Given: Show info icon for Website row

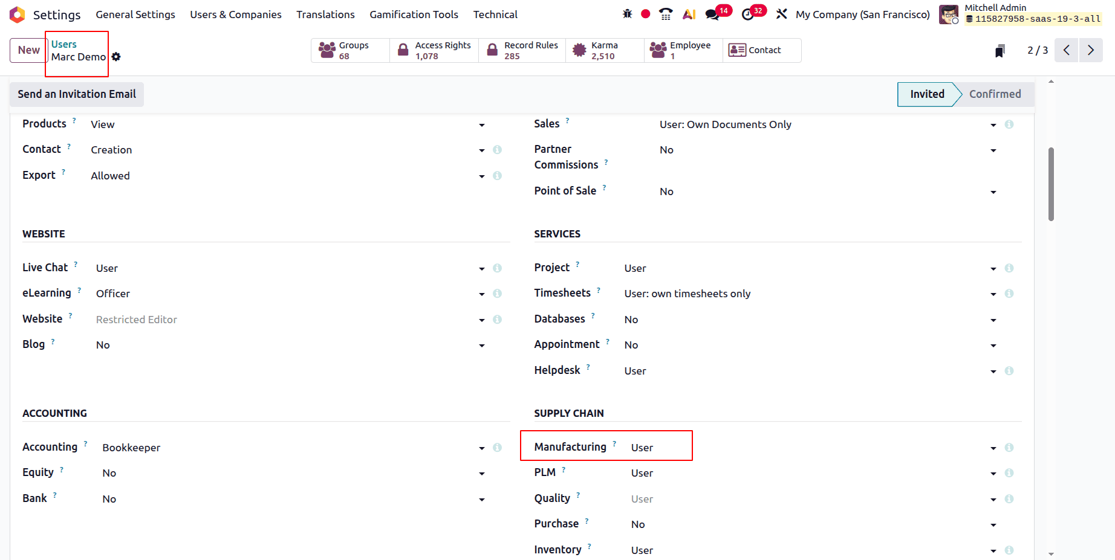Looking at the screenshot, I should pos(497,320).
